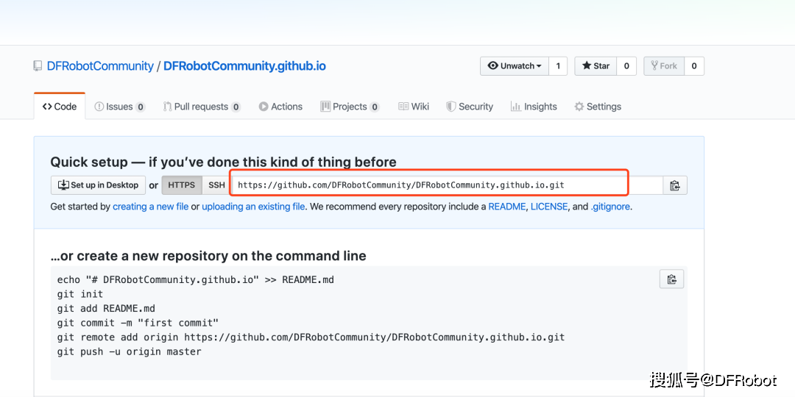Image resolution: width=795 pixels, height=397 pixels.
Task: View the fork count next to Fork
Action: (x=694, y=66)
